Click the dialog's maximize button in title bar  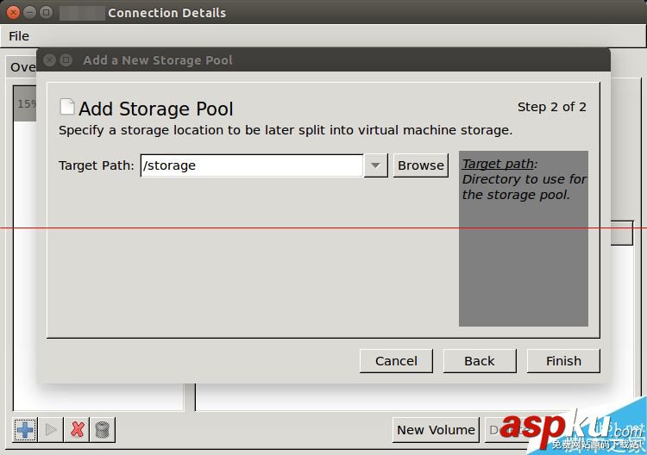tap(66, 60)
